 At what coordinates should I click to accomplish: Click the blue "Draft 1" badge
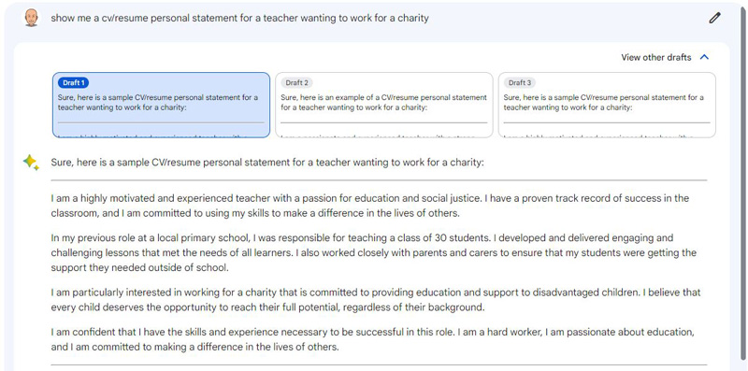click(74, 83)
